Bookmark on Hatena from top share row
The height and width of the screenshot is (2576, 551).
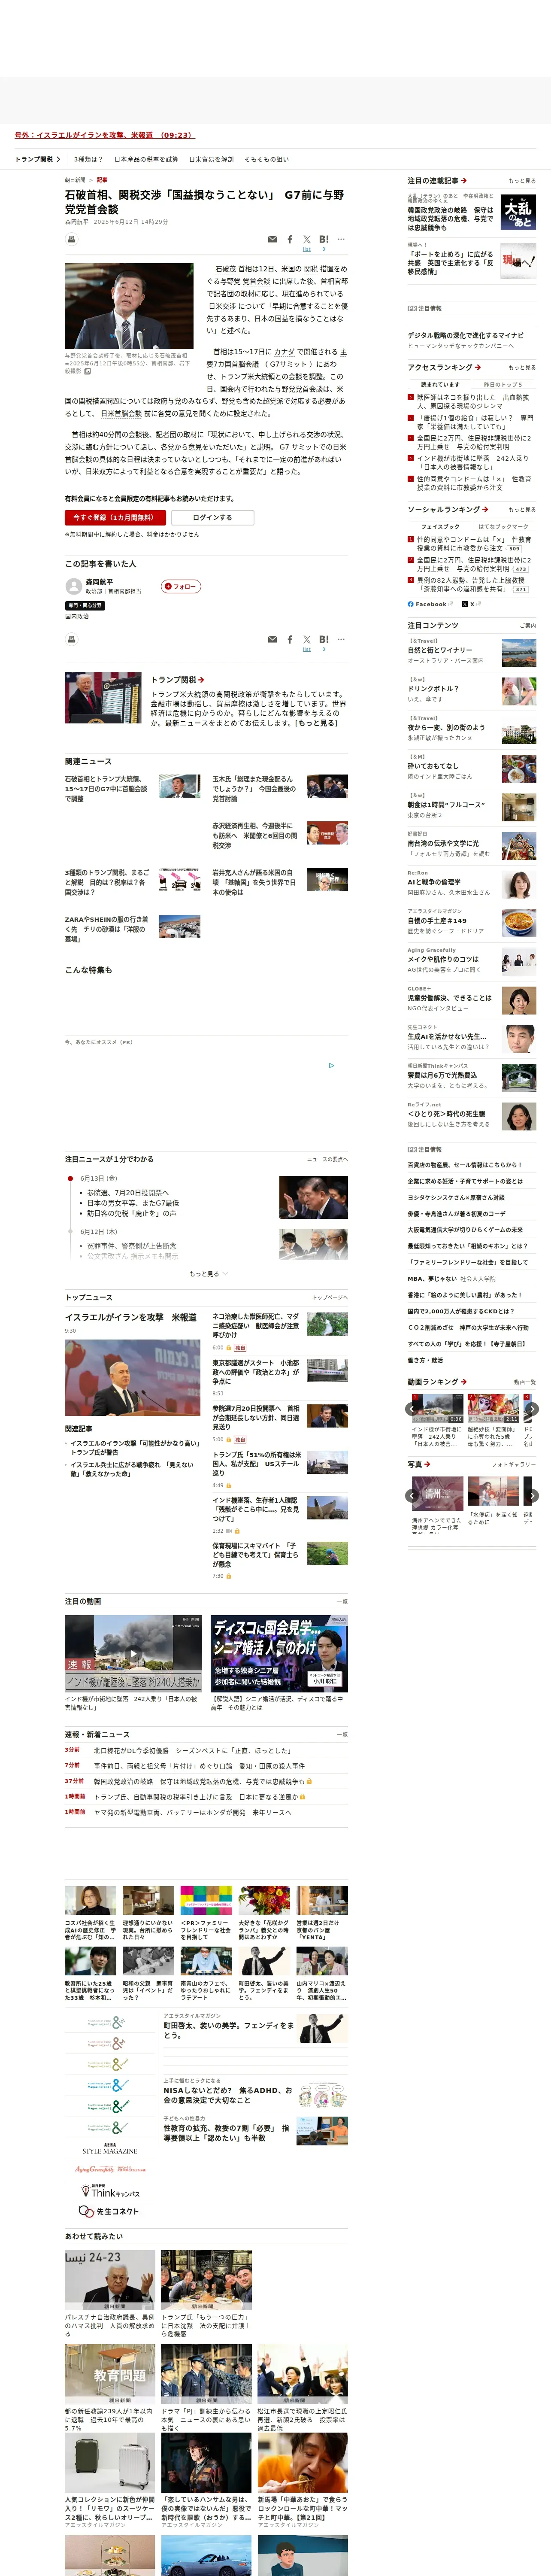click(x=323, y=240)
